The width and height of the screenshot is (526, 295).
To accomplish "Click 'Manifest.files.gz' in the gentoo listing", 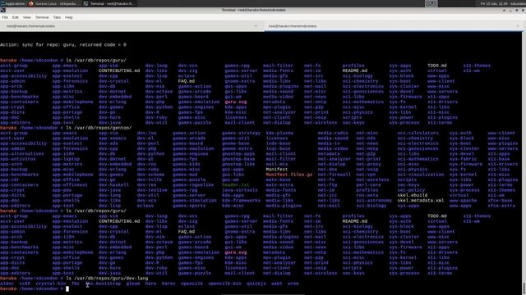I will point(289,175).
